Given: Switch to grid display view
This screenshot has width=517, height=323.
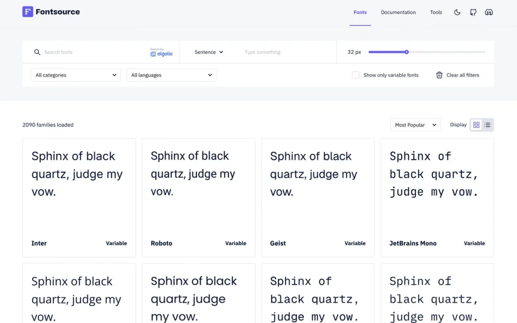Looking at the screenshot, I should [x=476, y=125].
